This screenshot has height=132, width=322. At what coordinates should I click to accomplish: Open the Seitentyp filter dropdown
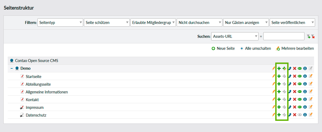click(60, 23)
